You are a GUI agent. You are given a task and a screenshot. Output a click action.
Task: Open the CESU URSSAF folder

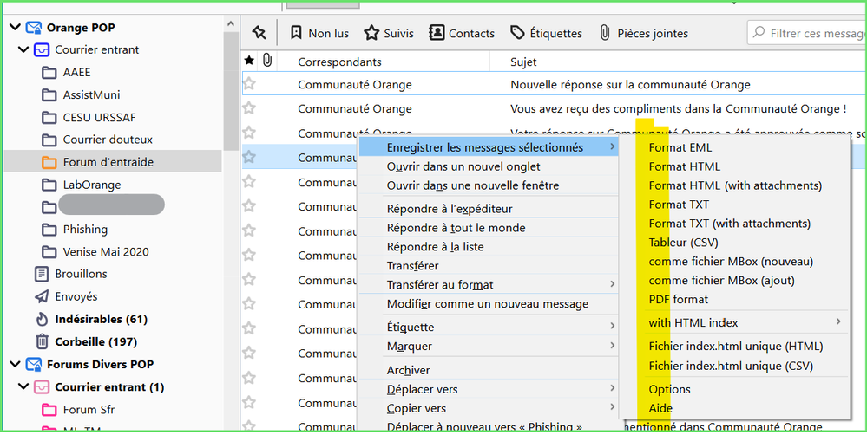99,118
